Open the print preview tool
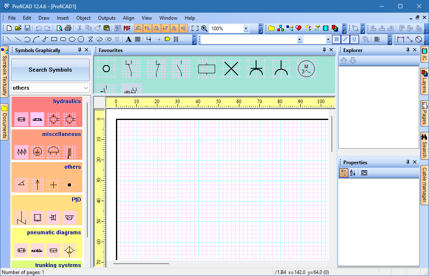The height and width of the screenshot is (276, 429). click(59, 28)
